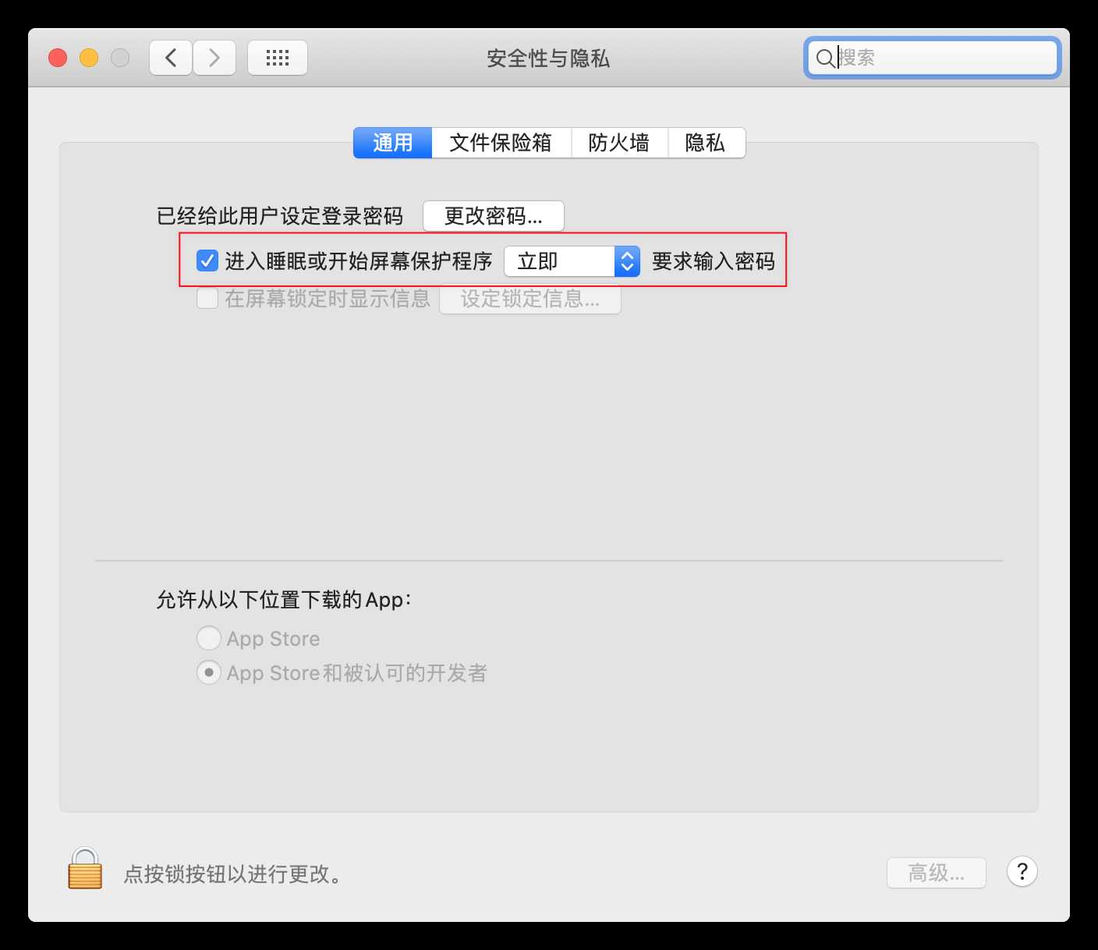This screenshot has height=950, width=1098.
Task: Focus the 搜索 search field
Action: [932, 58]
